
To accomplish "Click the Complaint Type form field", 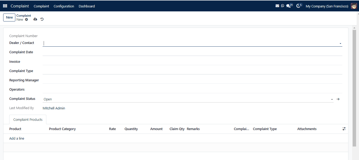I will click(x=192, y=71).
